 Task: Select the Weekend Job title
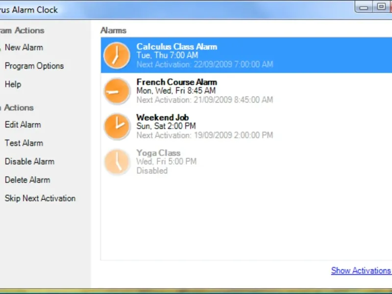[163, 118]
